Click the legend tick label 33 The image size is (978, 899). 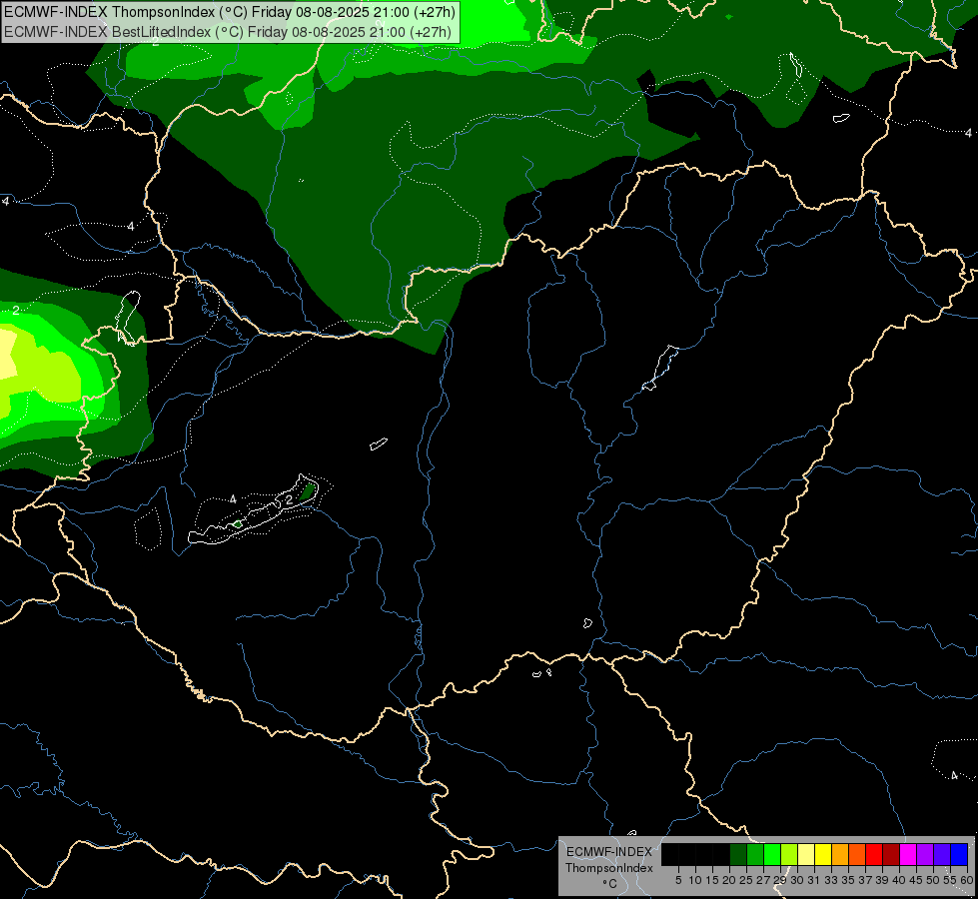[x=831, y=880]
